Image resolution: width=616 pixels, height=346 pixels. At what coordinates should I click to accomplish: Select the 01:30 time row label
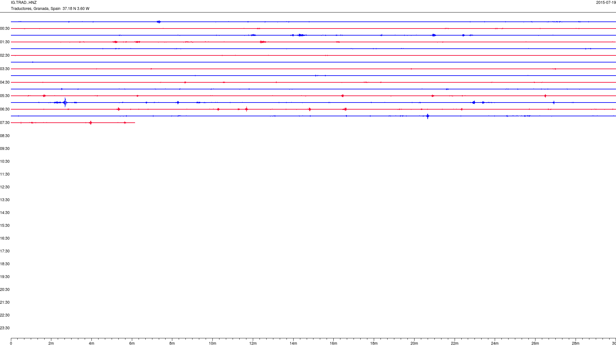pos(5,42)
